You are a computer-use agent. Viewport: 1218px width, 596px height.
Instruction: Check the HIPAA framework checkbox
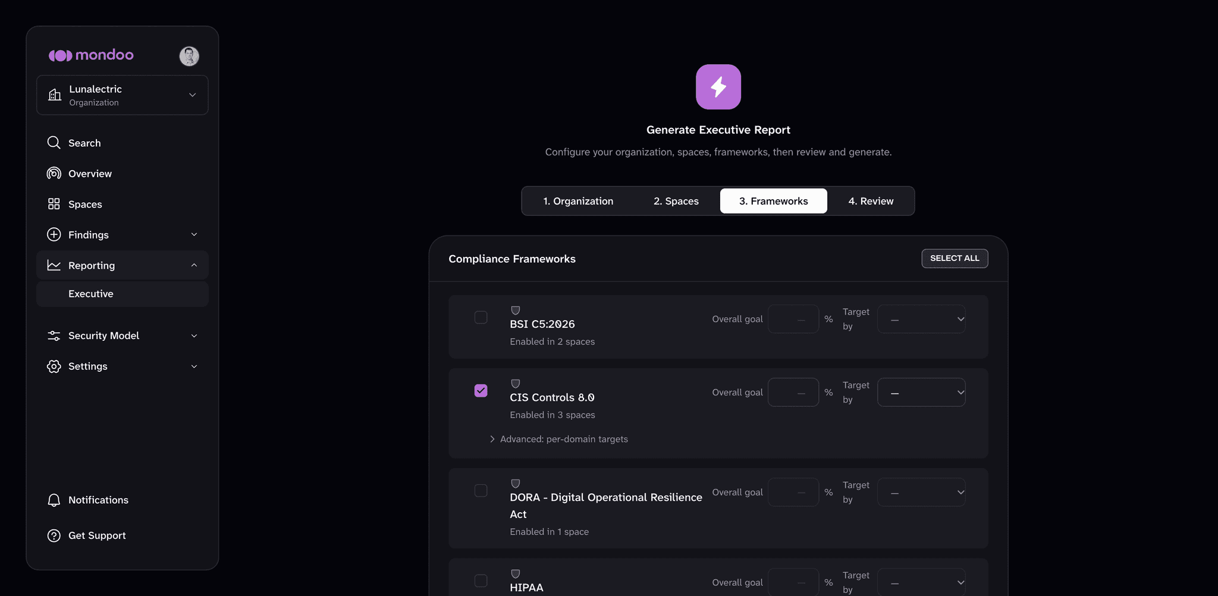point(481,581)
